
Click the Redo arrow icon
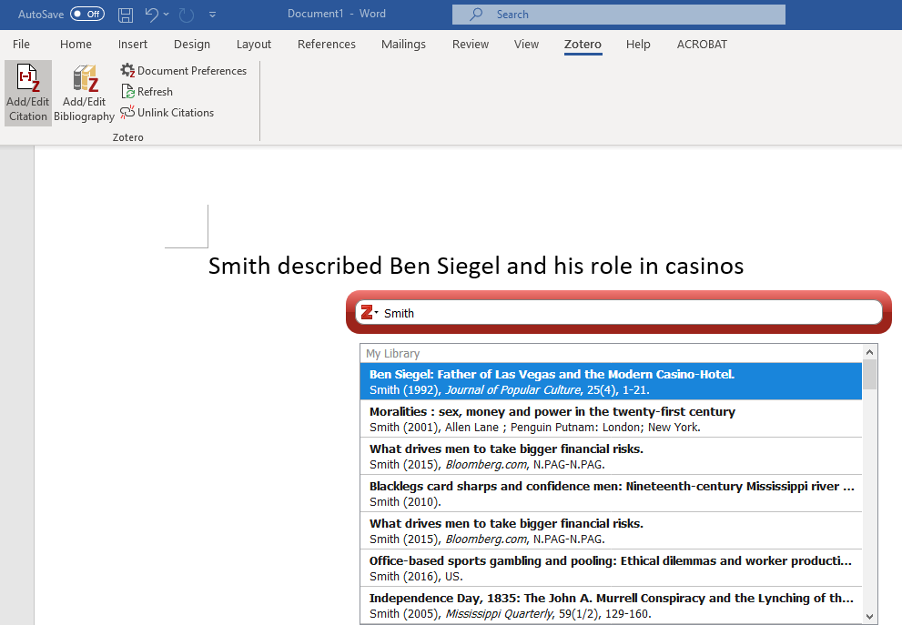click(x=187, y=15)
